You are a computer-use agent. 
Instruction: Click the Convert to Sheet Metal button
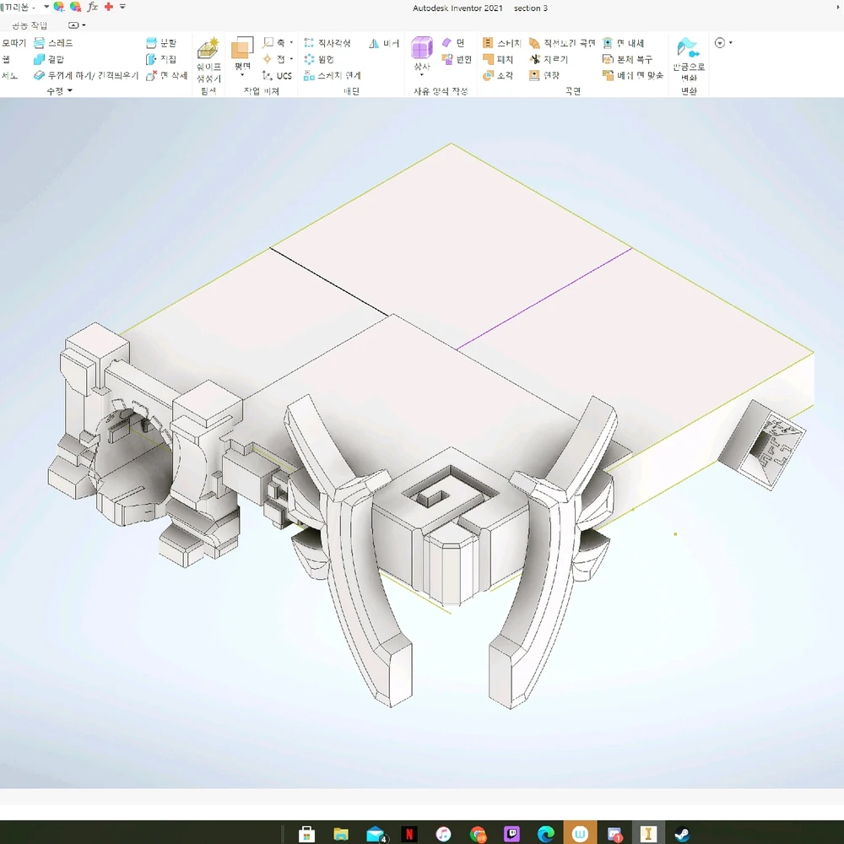[x=689, y=61]
